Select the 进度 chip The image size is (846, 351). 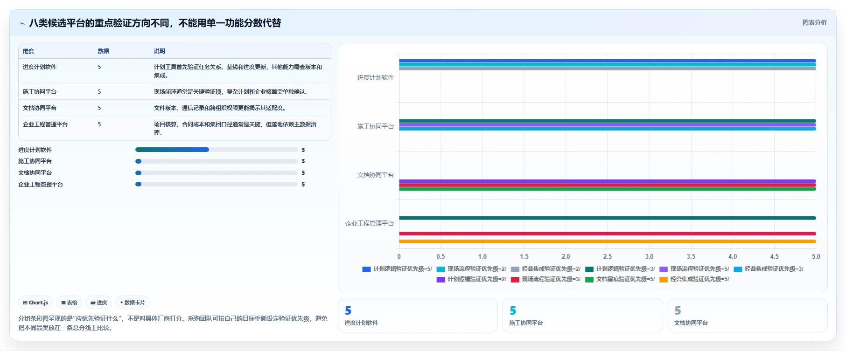(98, 303)
